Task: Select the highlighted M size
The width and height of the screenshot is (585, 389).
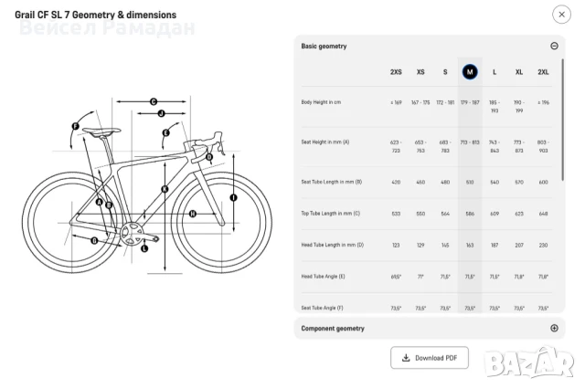Action: point(470,71)
